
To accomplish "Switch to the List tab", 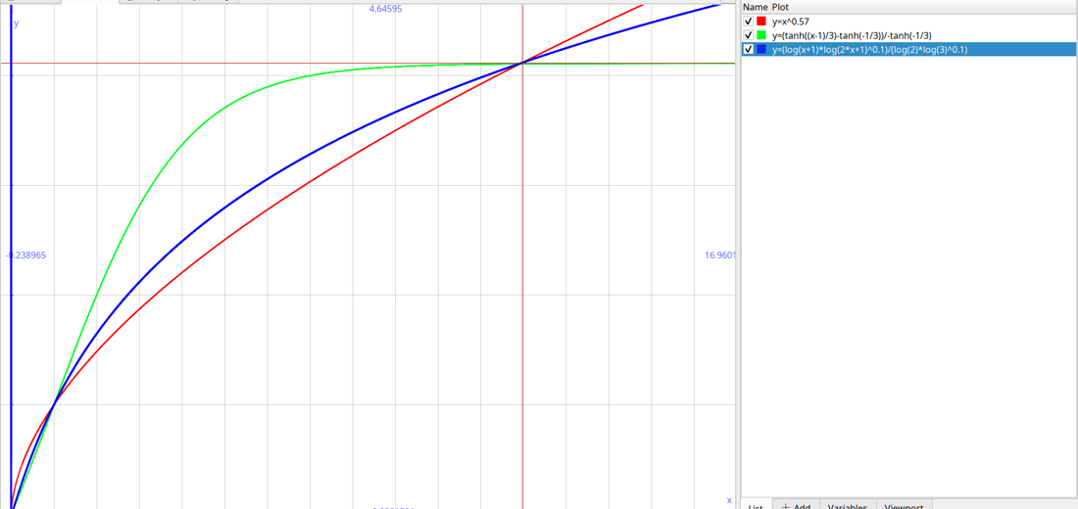I will click(x=756, y=505).
